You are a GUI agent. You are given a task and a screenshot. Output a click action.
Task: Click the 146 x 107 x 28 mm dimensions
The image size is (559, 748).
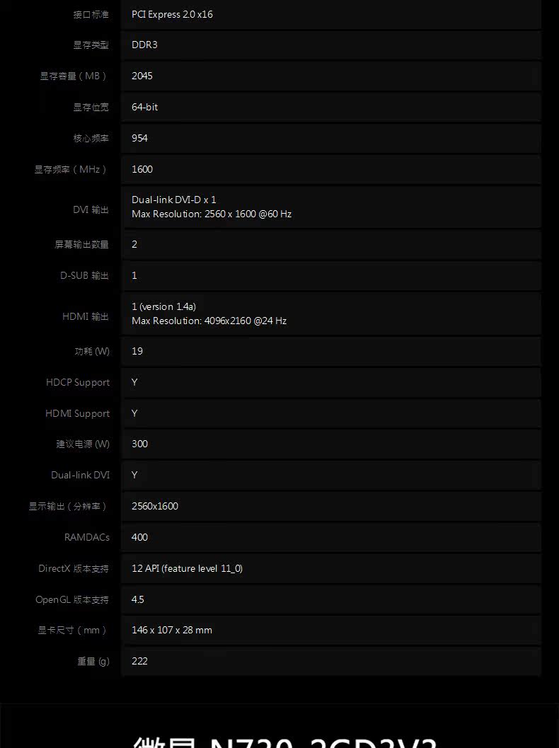172,630
